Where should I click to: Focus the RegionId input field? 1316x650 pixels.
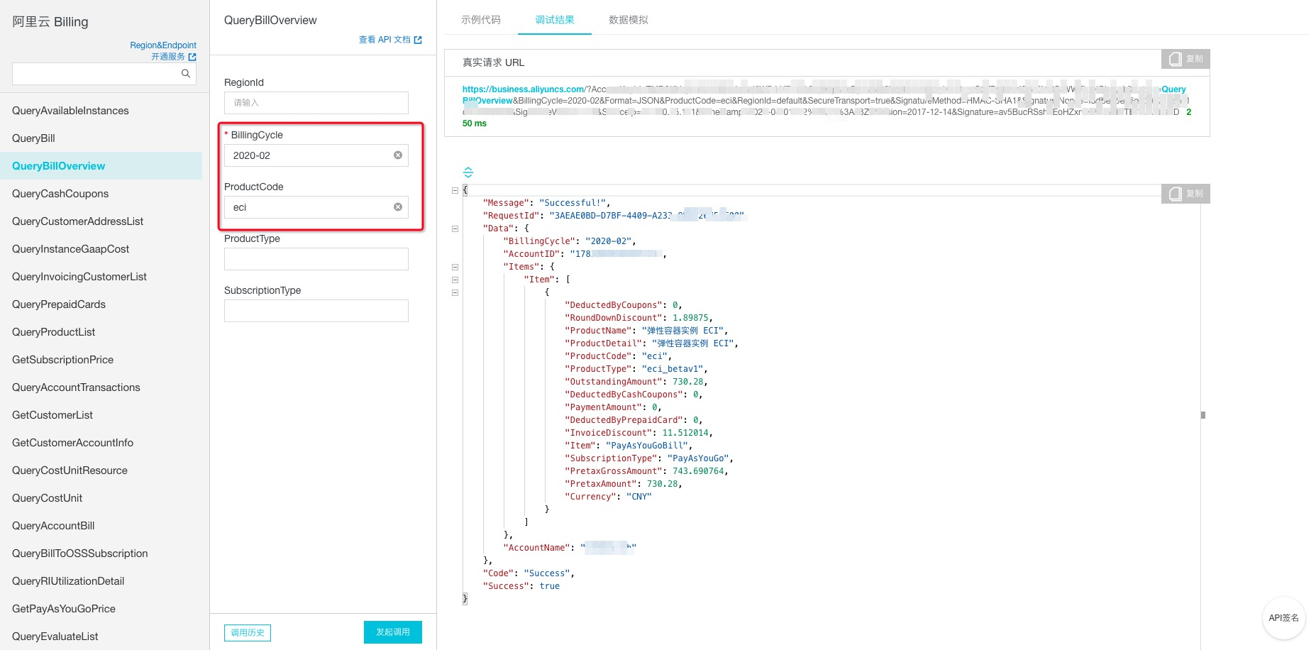(316, 103)
